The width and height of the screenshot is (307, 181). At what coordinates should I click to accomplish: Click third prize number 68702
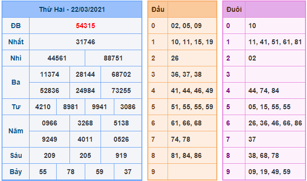coord(121,74)
